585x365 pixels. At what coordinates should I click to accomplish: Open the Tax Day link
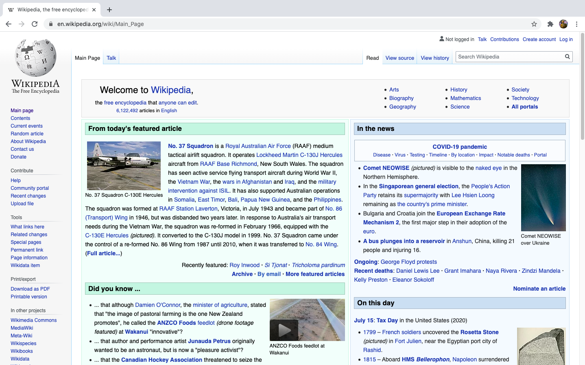click(387, 320)
